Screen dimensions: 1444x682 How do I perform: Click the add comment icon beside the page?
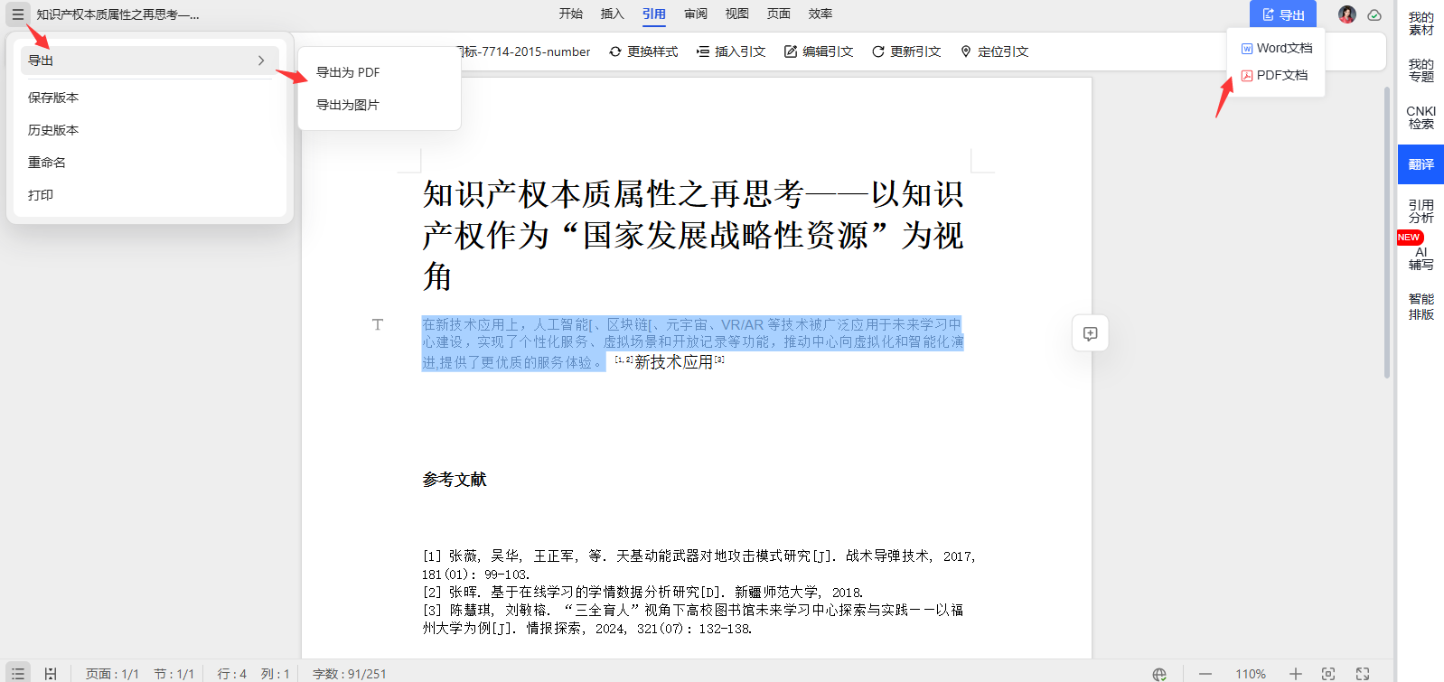[x=1090, y=333]
